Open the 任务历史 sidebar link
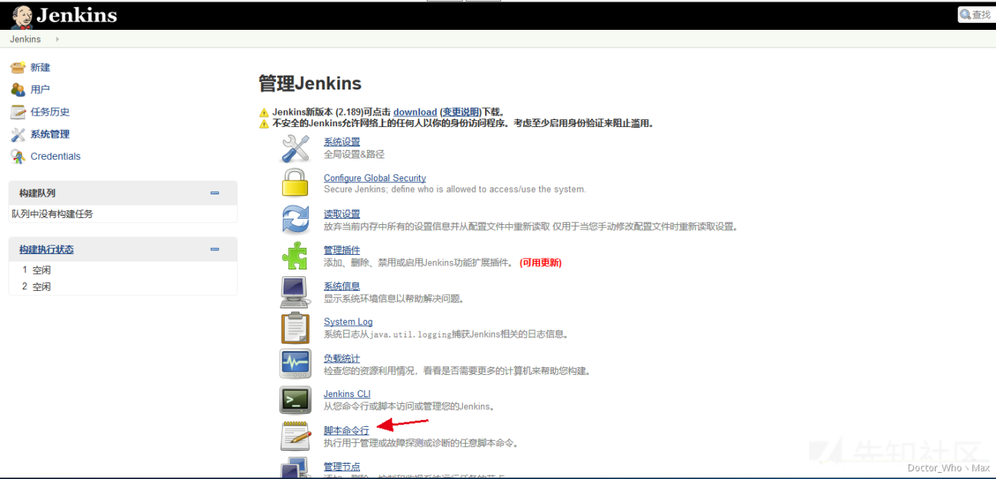The width and height of the screenshot is (996, 479). tap(51, 112)
